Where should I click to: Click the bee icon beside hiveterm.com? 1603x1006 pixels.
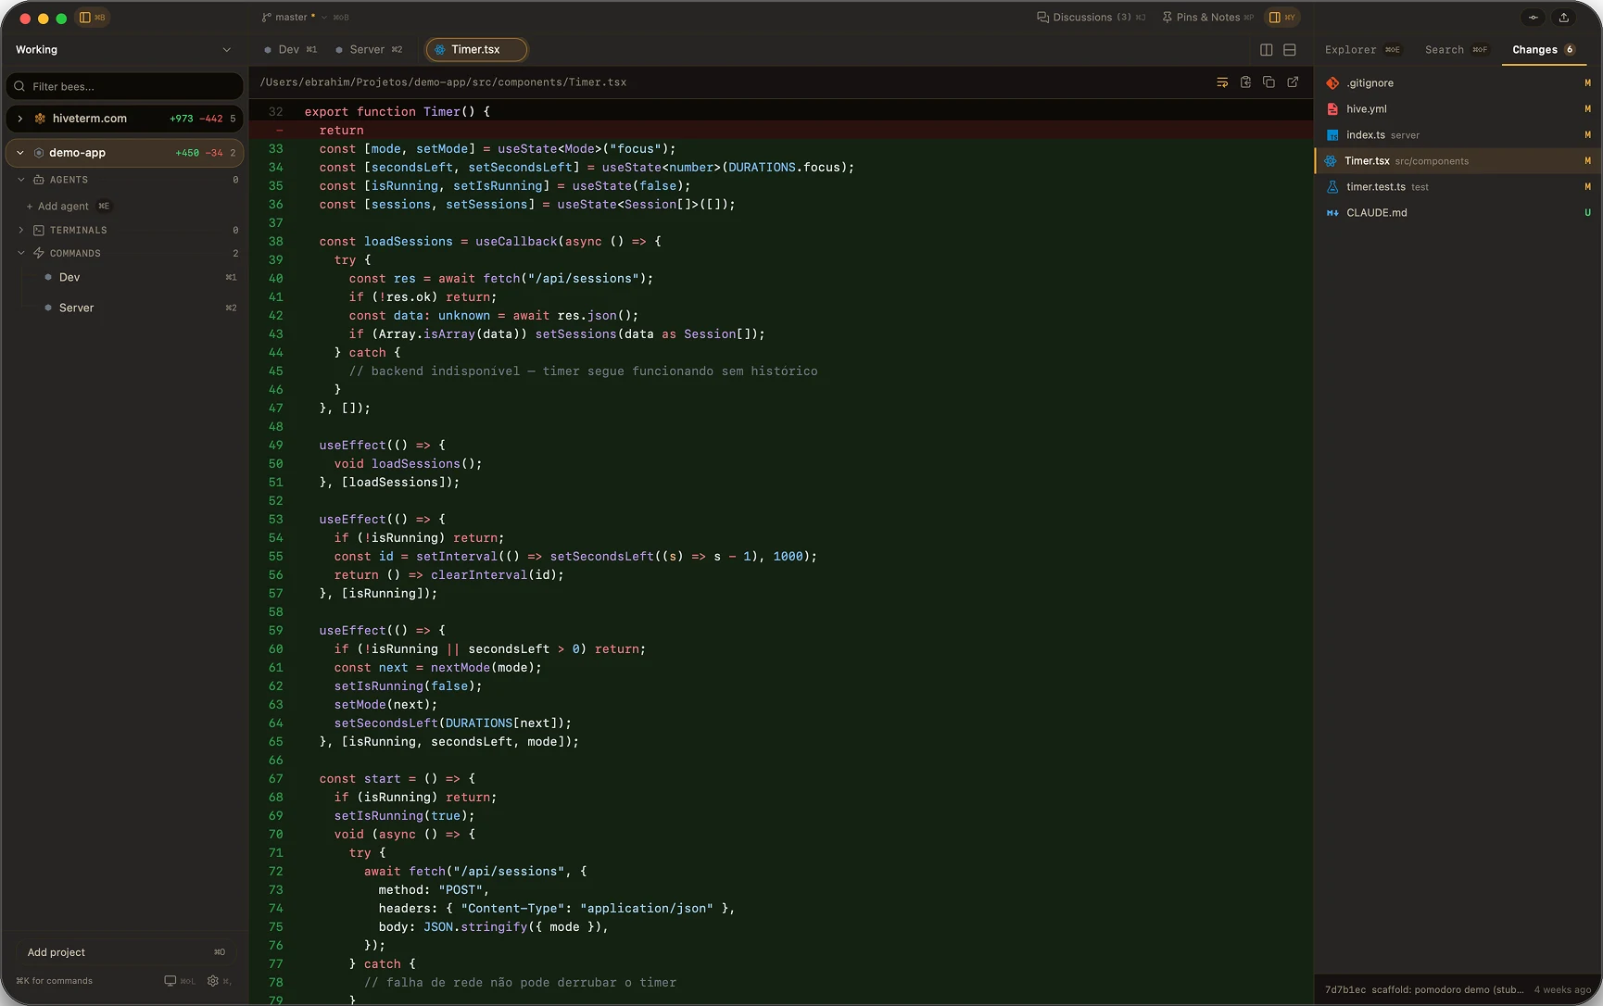pos(40,119)
